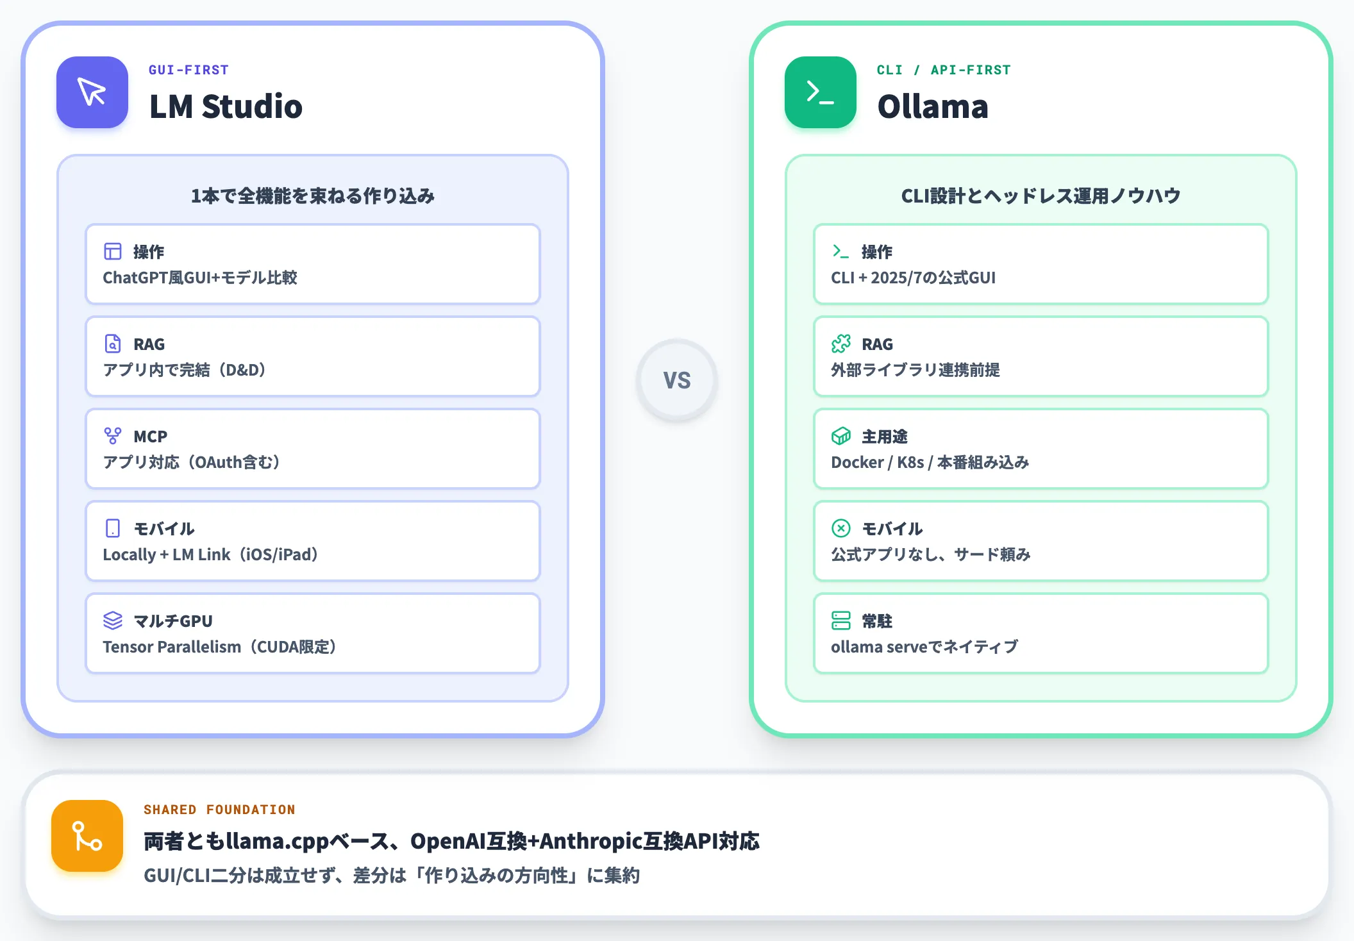Click the VS circle badge
Screen dimensions: 1354x941
pyautogui.click(x=677, y=380)
